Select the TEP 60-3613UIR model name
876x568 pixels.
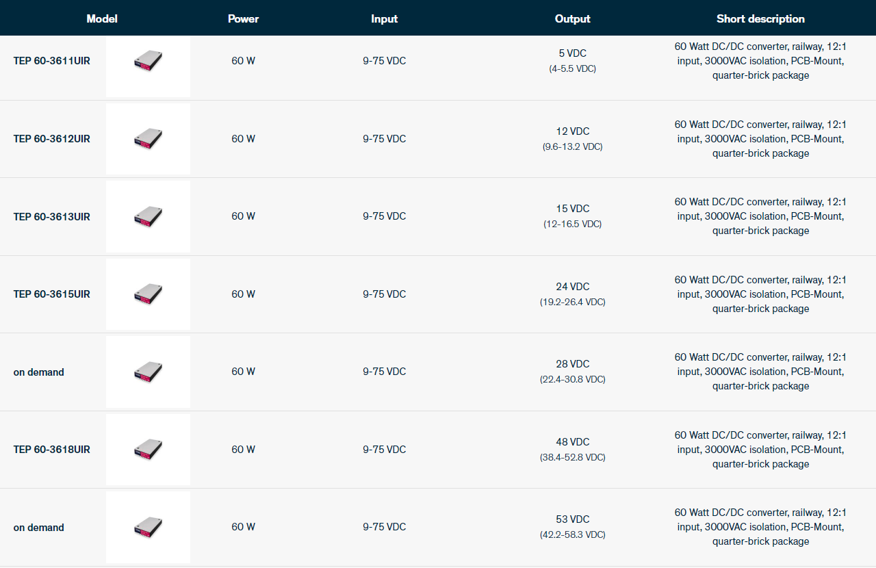51,217
